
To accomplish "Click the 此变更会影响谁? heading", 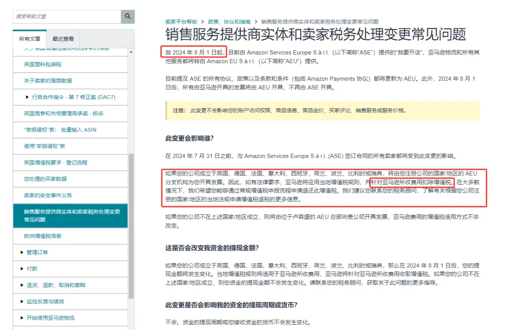I will [x=190, y=138].
